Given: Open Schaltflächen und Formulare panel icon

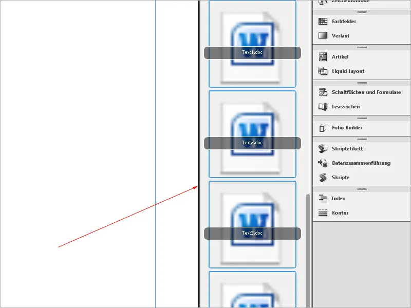Looking at the screenshot, I should click(323, 92).
